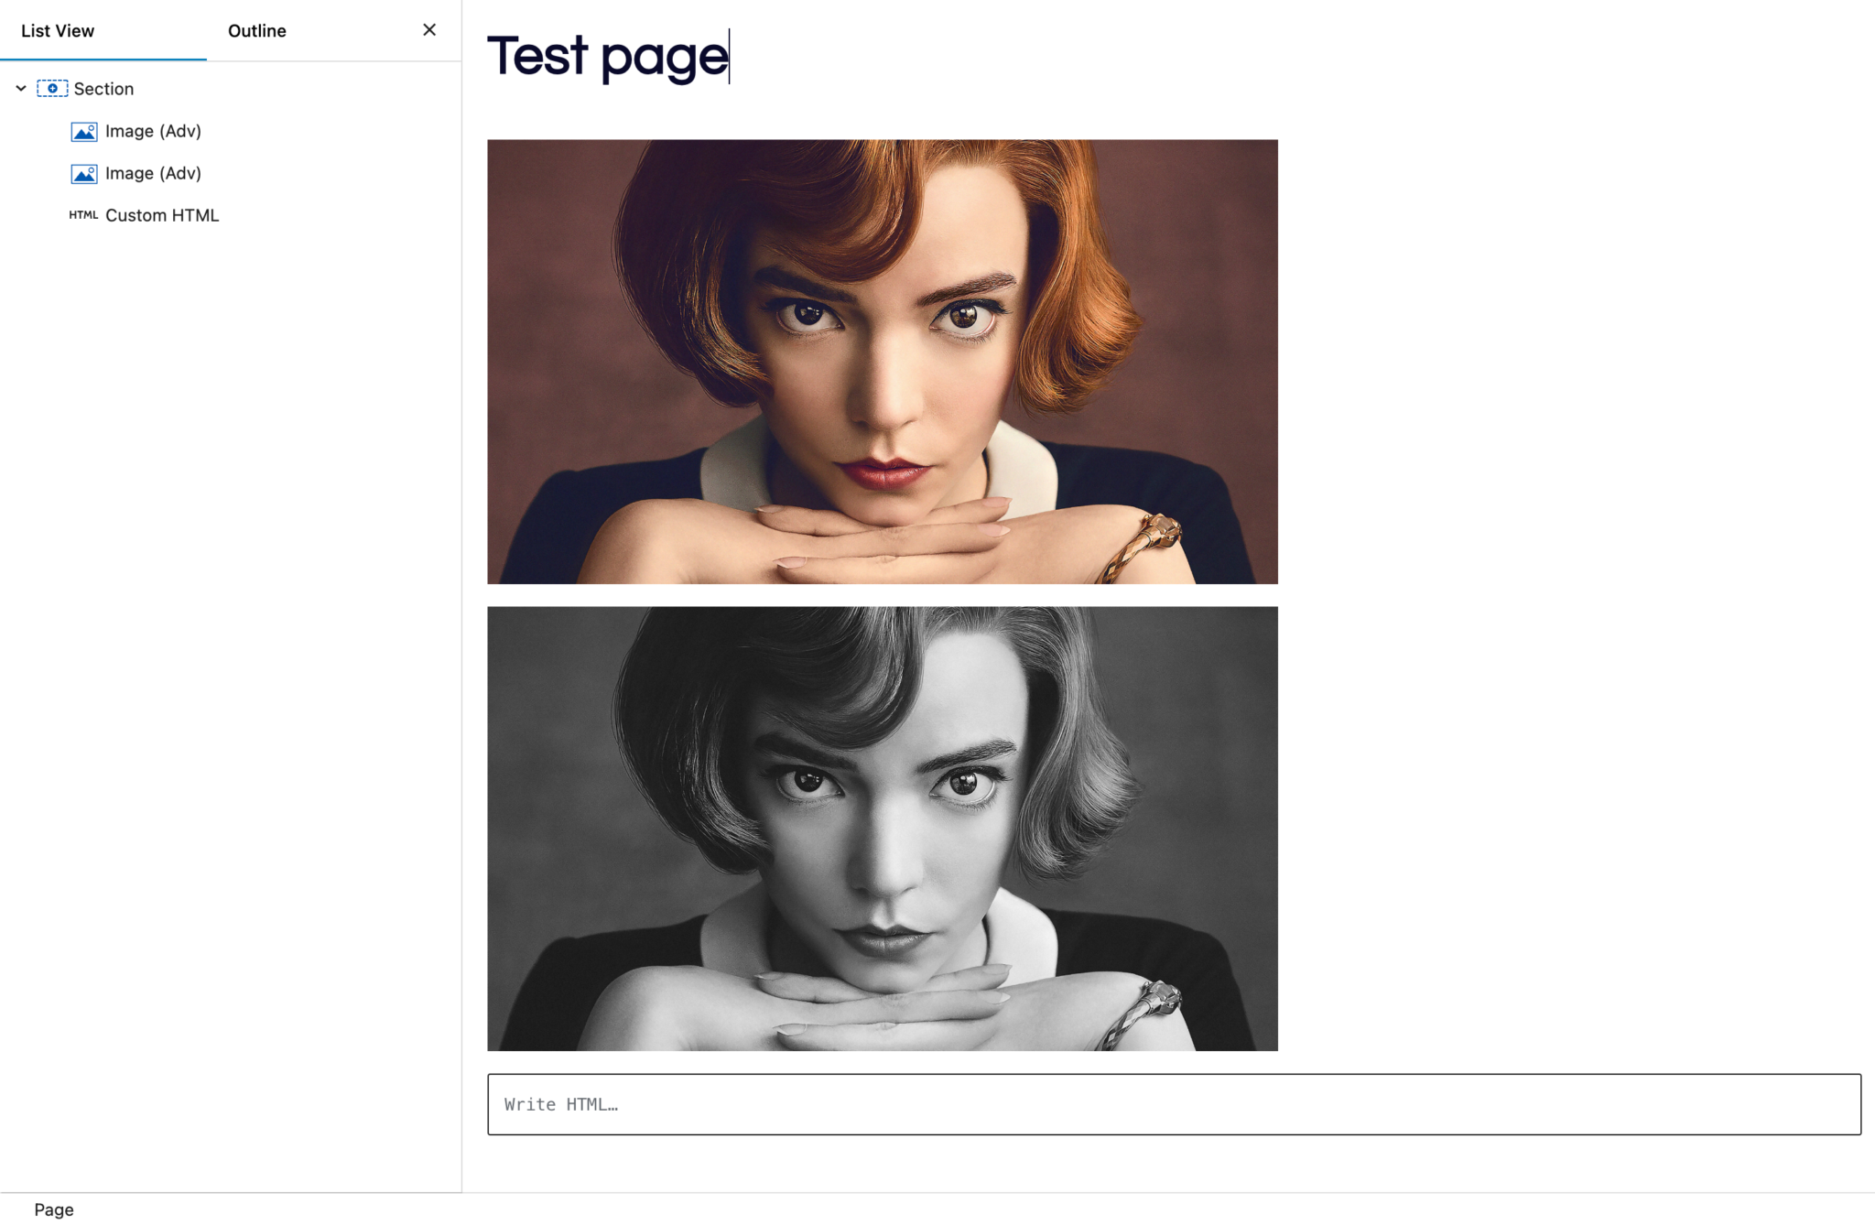
Task: Click the X icon to close List View
Action: (428, 29)
